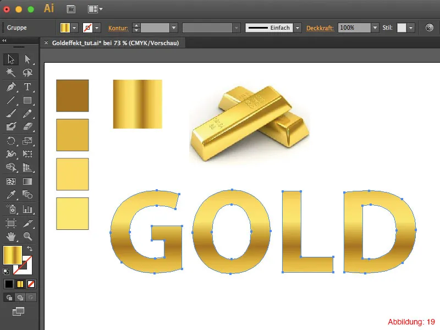Screen dimensions: 440x330
Task: Select the Pencil tool
Action: tap(28, 113)
